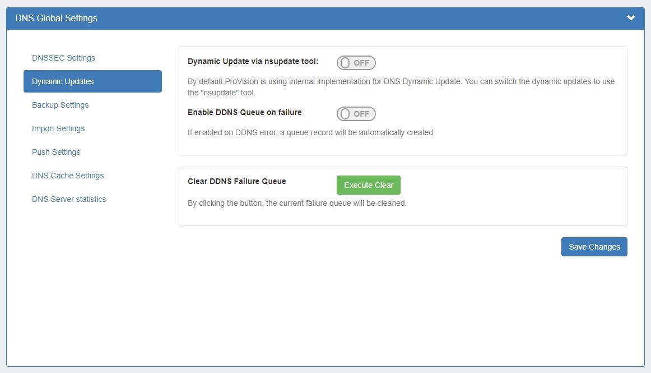Screen dimensions: 651x373
Task: Click the 'If enabled on DDNS error' description
Action: coord(311,133)
